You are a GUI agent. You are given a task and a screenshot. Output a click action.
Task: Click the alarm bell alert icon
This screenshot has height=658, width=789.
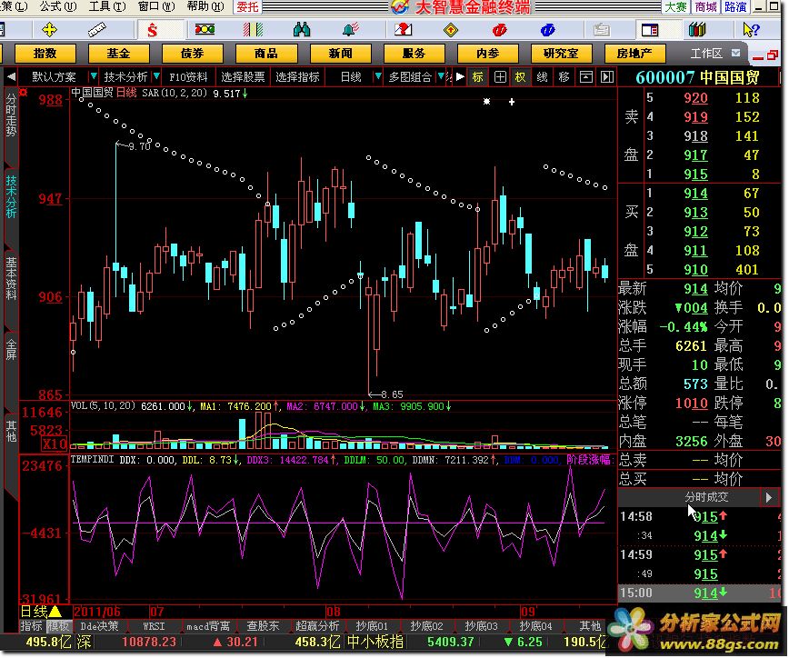tap(350, 30)
